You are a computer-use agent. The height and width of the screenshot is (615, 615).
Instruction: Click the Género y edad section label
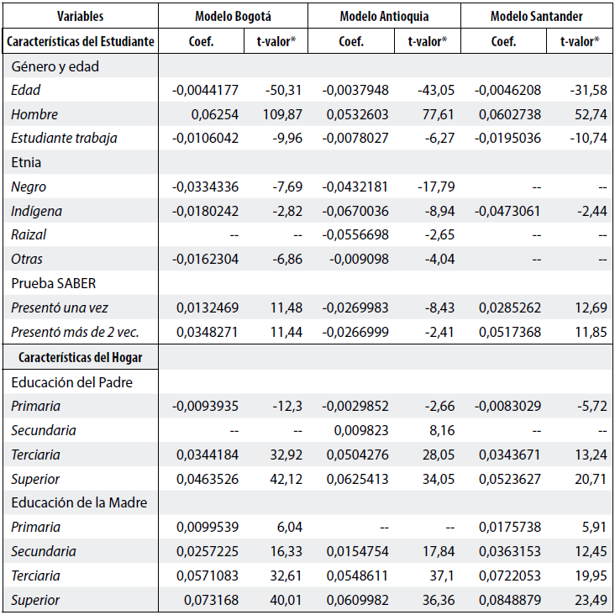pos(55,66)
